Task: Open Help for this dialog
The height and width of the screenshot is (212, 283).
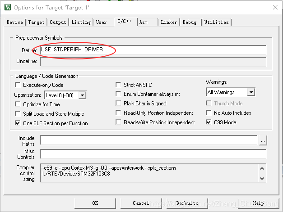Action: click(258, 203)
